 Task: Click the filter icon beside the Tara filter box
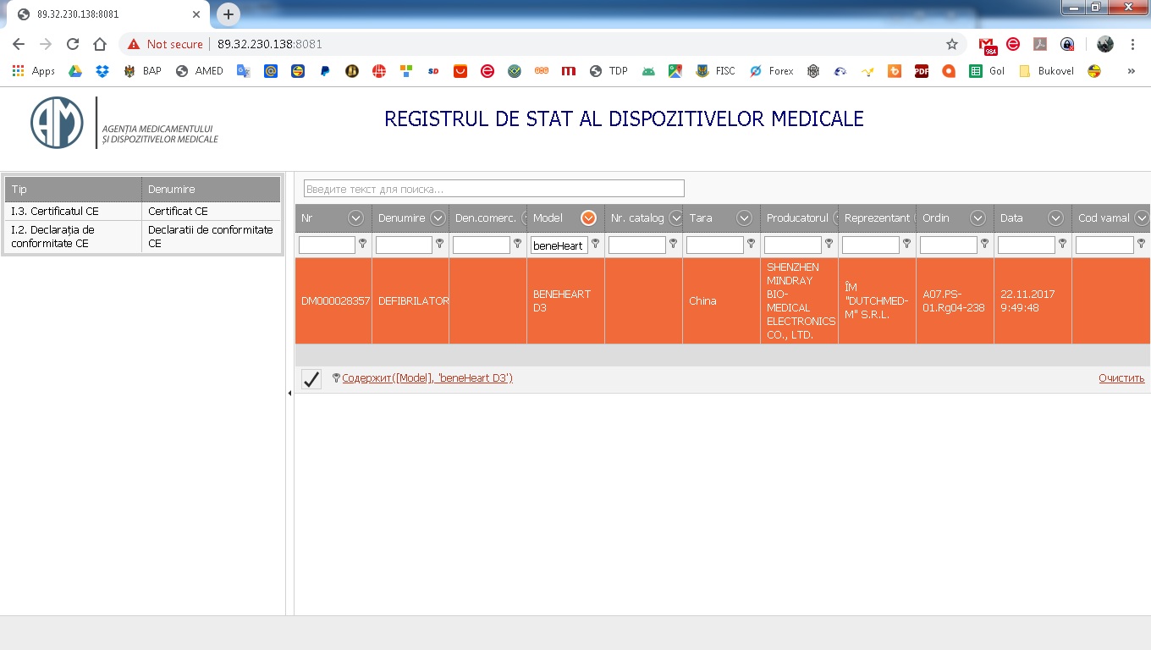click(x=751, y=244)
